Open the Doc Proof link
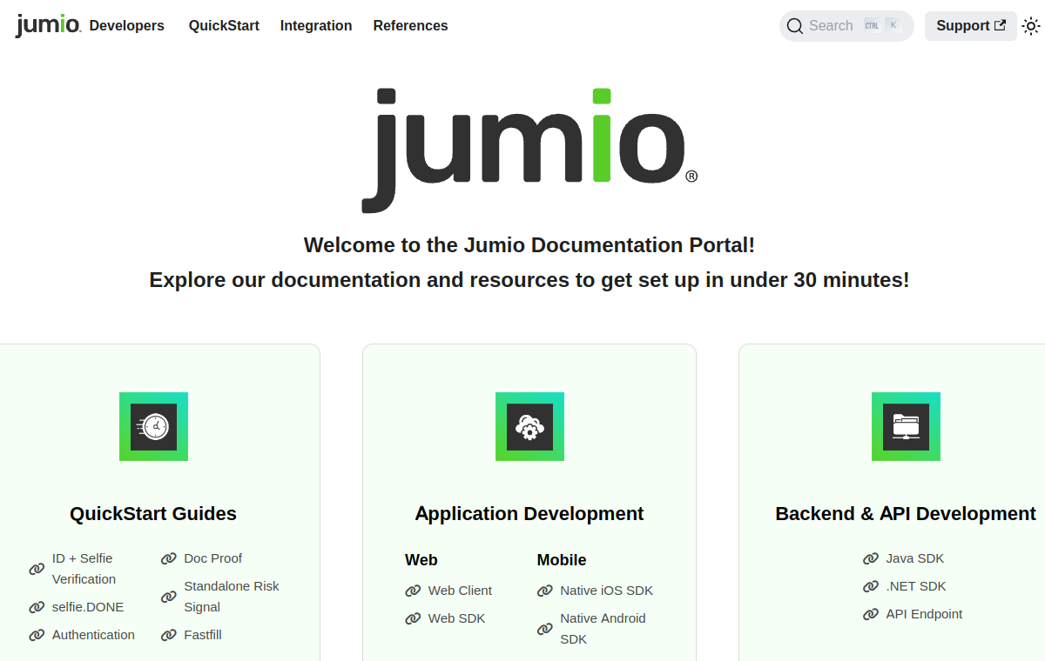 (x=213, y=558)
